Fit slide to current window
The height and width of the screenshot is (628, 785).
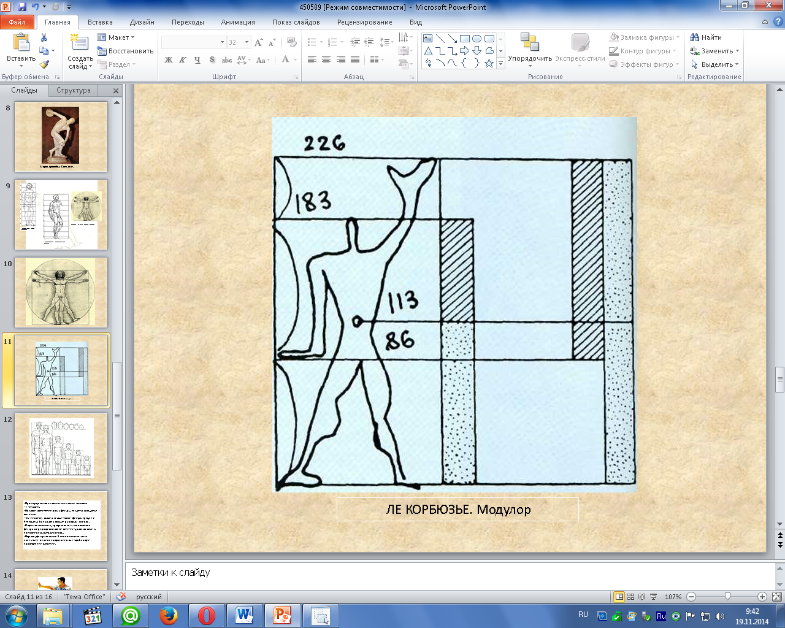[x=776, y=597]
